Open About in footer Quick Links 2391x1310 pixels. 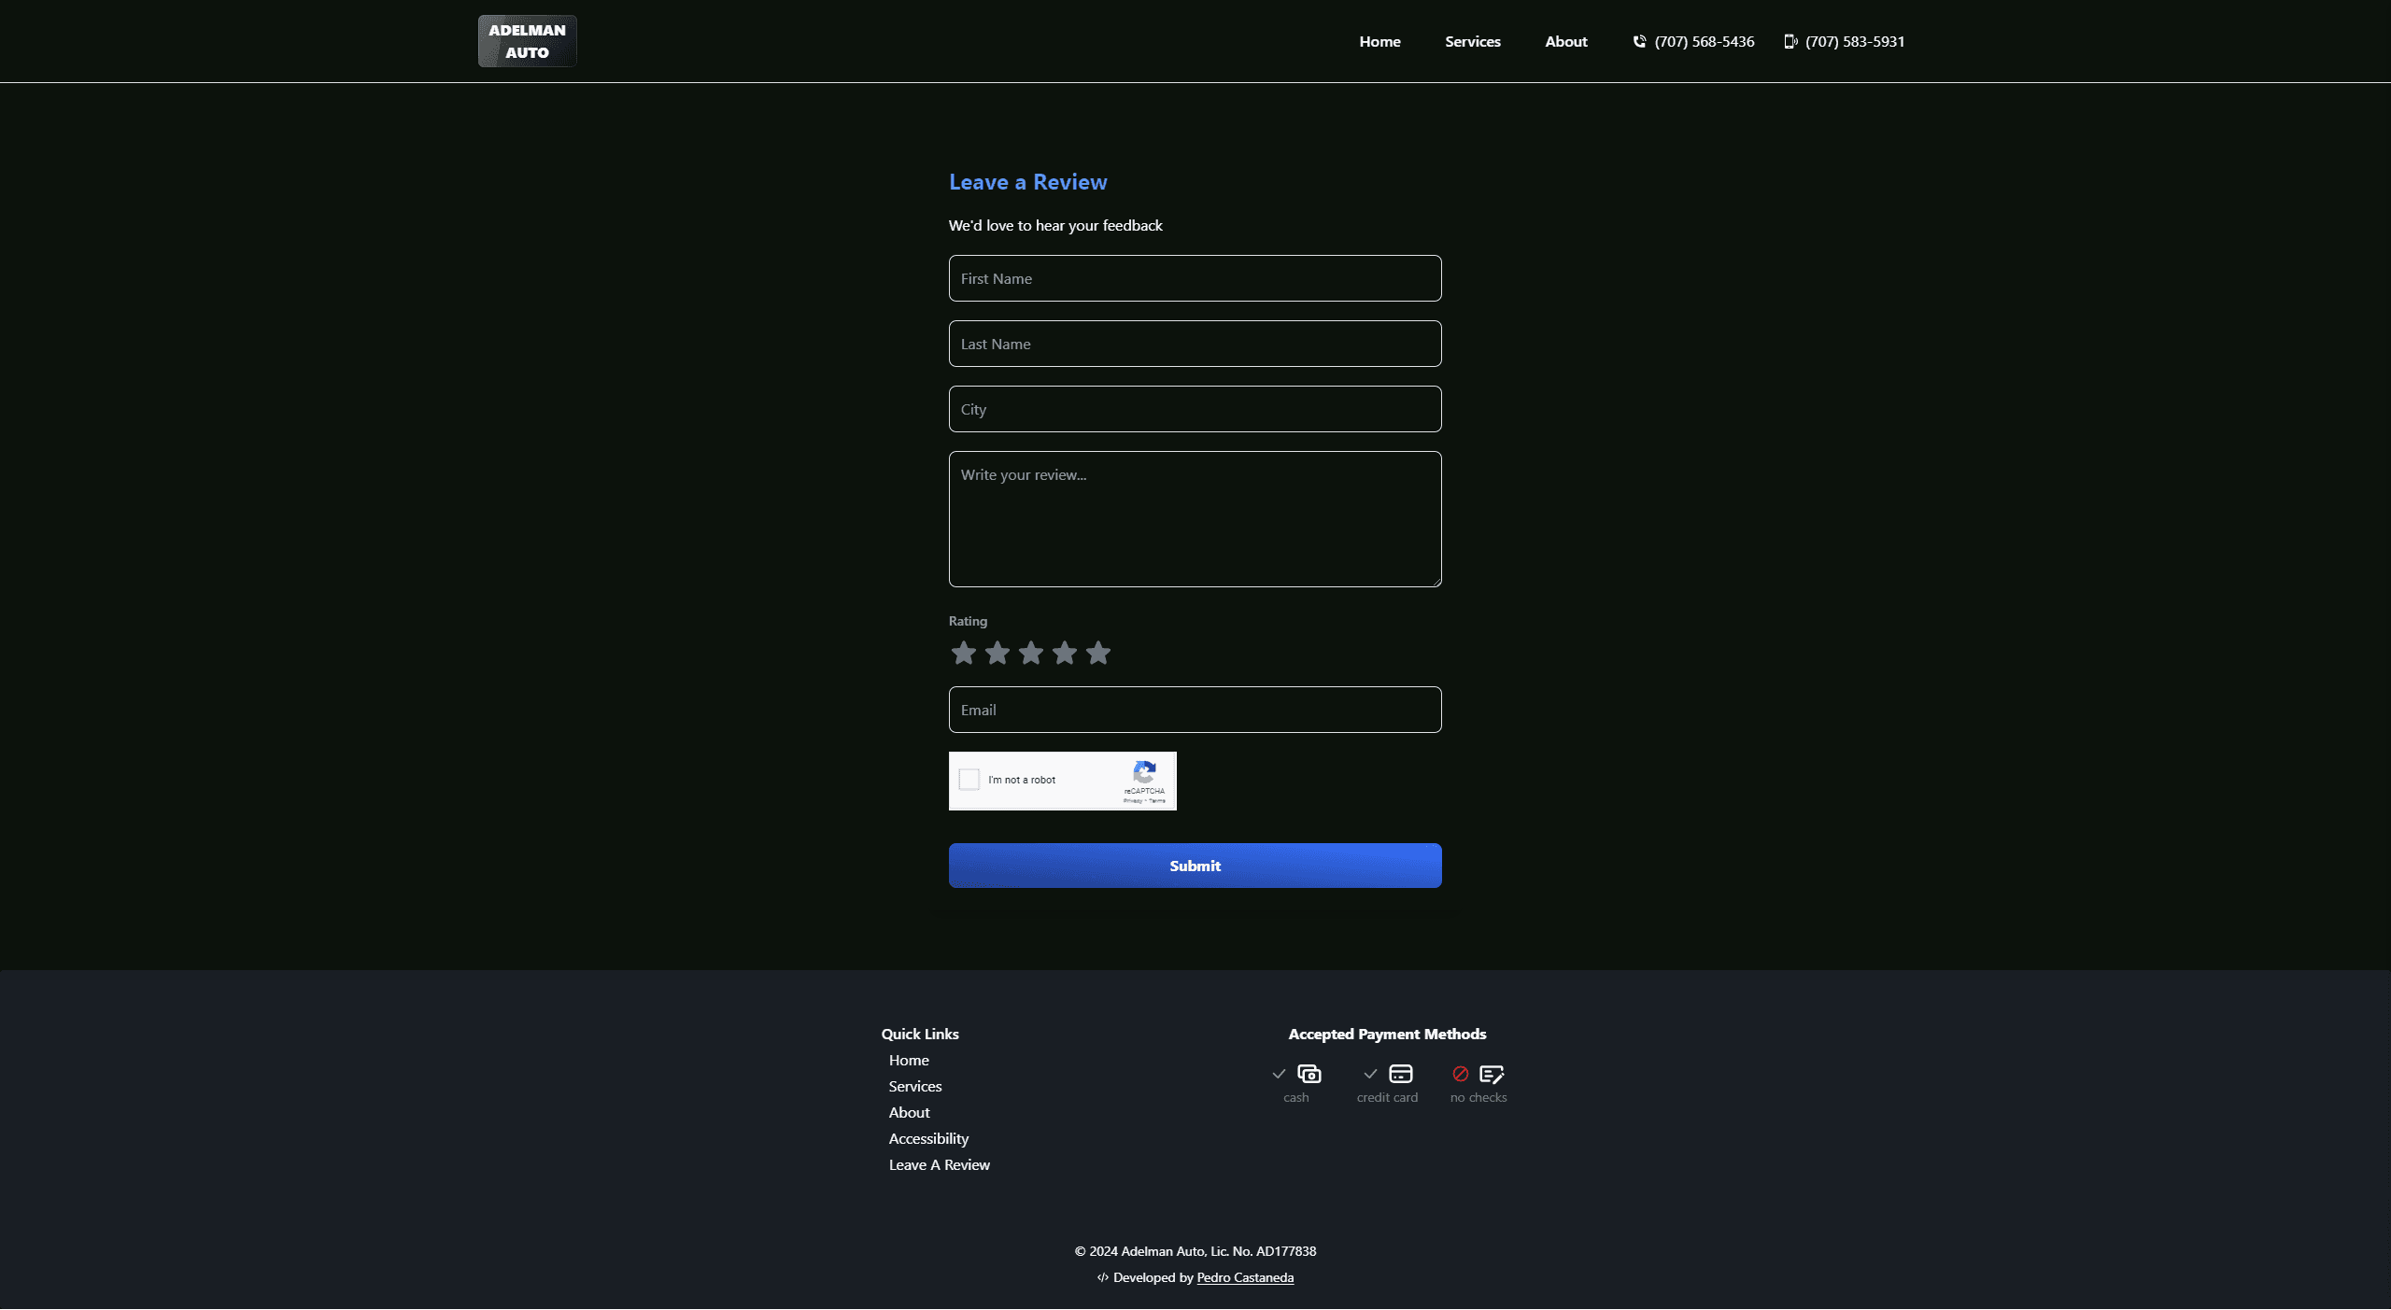point(909,1112)
